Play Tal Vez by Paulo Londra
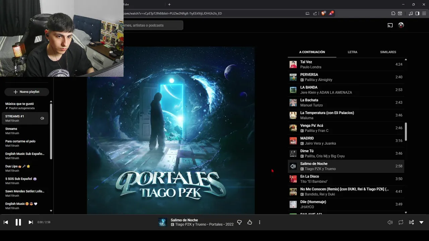The height and width of the screenshot is (241, 429). pyautogui.click(x=346, y=64)
